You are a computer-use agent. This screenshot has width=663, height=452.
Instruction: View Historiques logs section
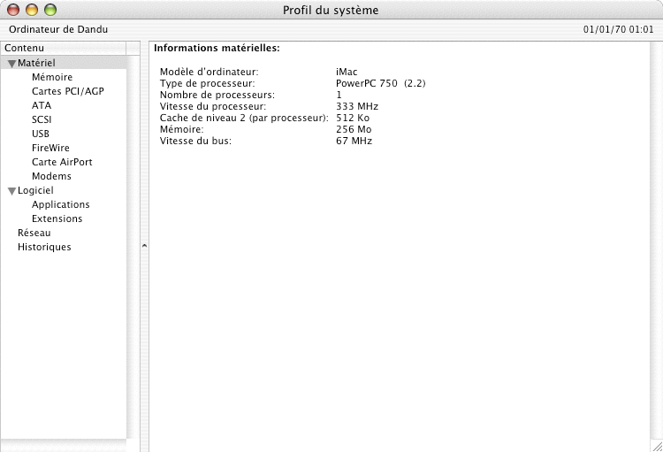click(44, 247)
